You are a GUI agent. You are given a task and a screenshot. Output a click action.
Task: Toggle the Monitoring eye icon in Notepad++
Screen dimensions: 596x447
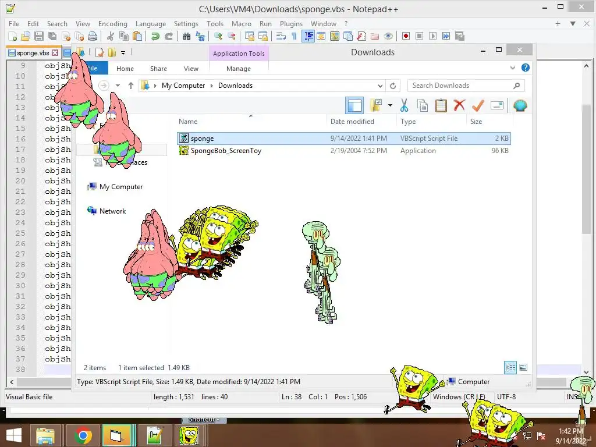pos(388,36)
